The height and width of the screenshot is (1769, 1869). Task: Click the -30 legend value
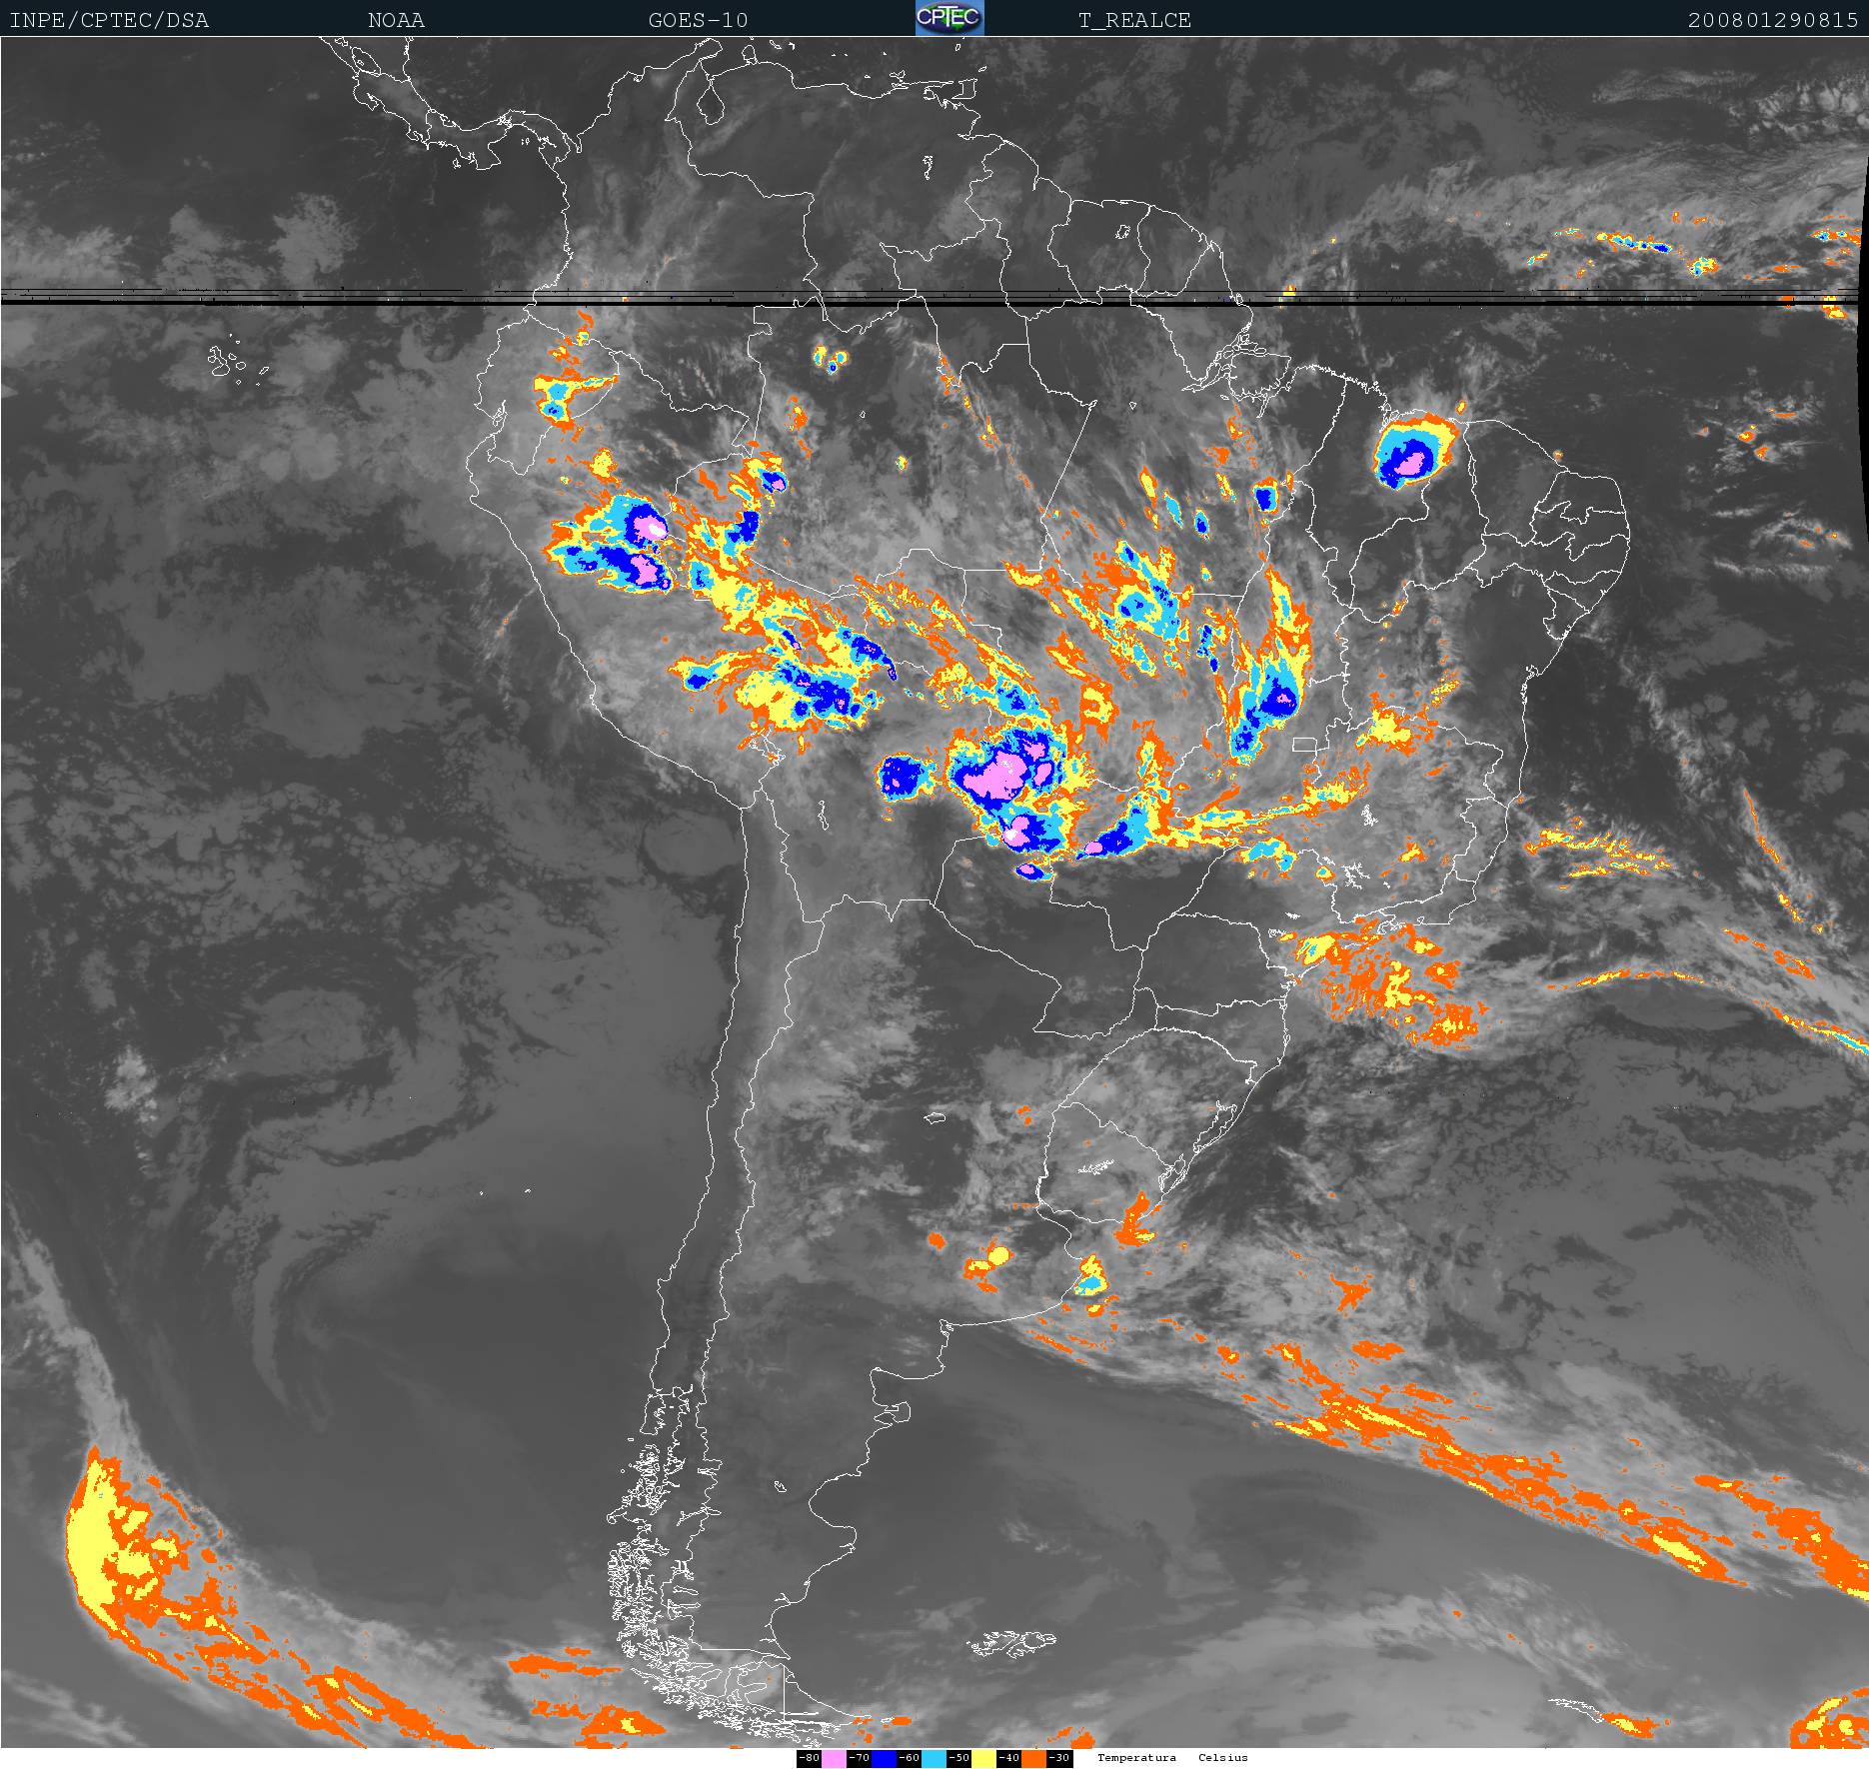1058,1758
